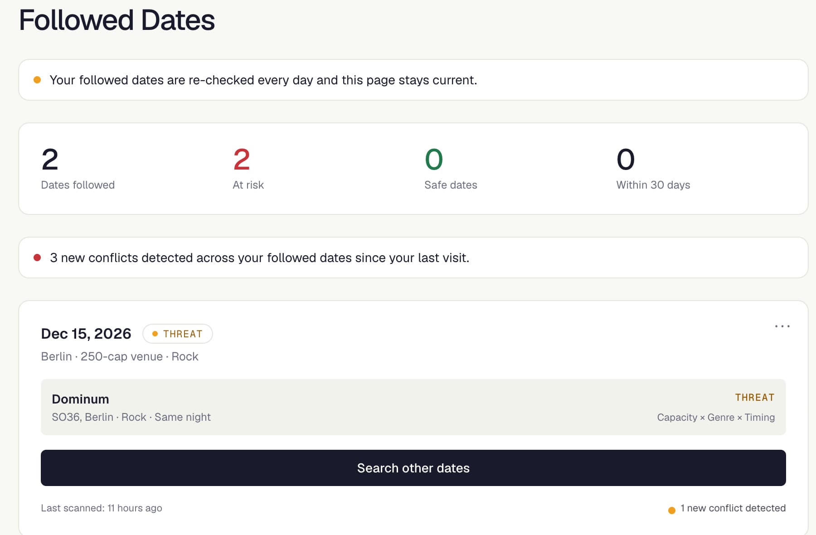Click the Dec 15, 2026 date title

[86, 334]
